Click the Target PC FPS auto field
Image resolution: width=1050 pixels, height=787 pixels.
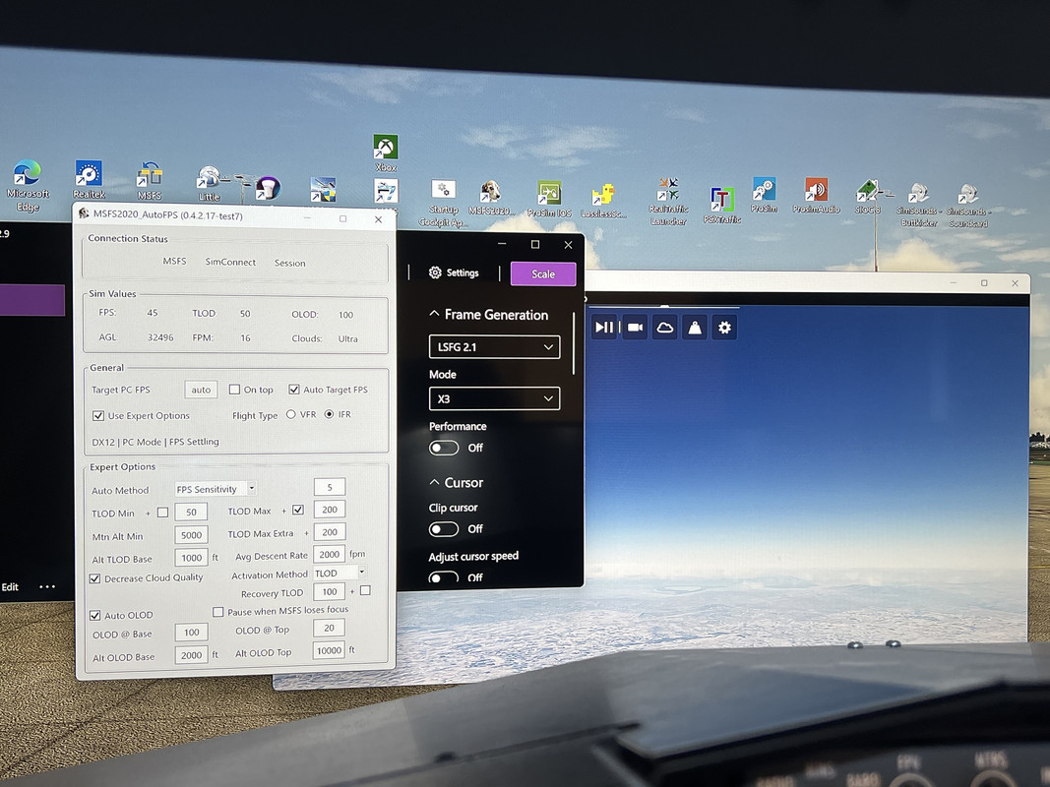[201, 390]
